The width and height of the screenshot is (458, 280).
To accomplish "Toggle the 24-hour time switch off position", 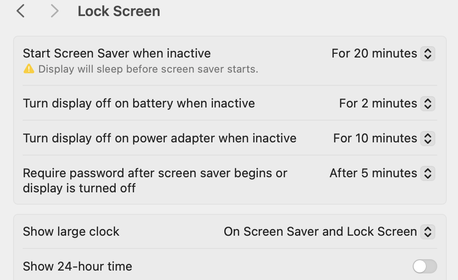I will tap(424, 266).
